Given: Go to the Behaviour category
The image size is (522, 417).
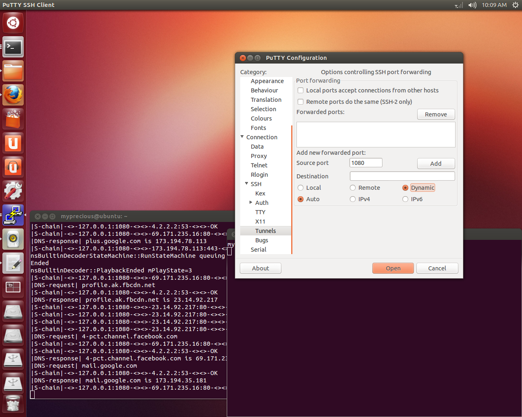Looking at the screenshot, I should click(264, 90).
